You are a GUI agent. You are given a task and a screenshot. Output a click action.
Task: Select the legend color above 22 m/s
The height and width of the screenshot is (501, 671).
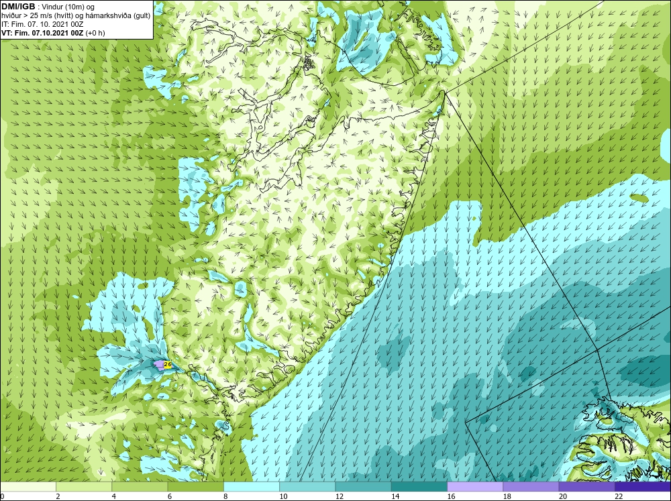click(x=643, y=487)
